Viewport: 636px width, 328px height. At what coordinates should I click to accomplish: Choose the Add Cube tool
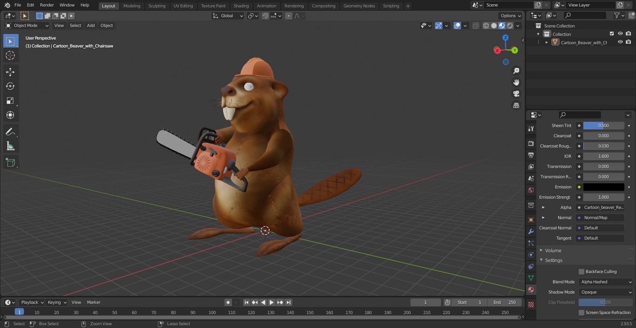10,163
